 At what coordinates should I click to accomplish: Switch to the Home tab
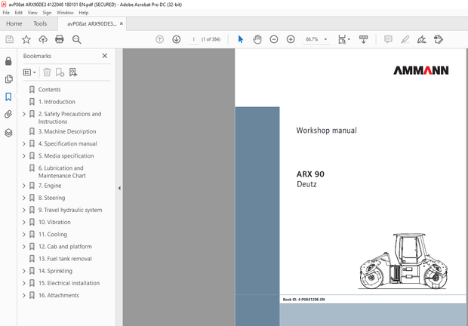(14, 23)
